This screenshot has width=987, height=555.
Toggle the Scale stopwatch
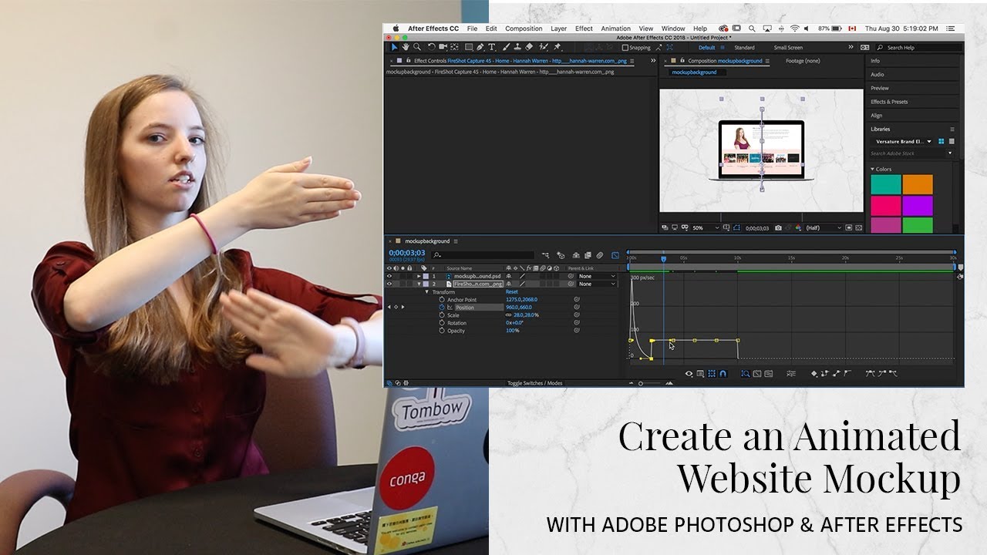(442, 315)
